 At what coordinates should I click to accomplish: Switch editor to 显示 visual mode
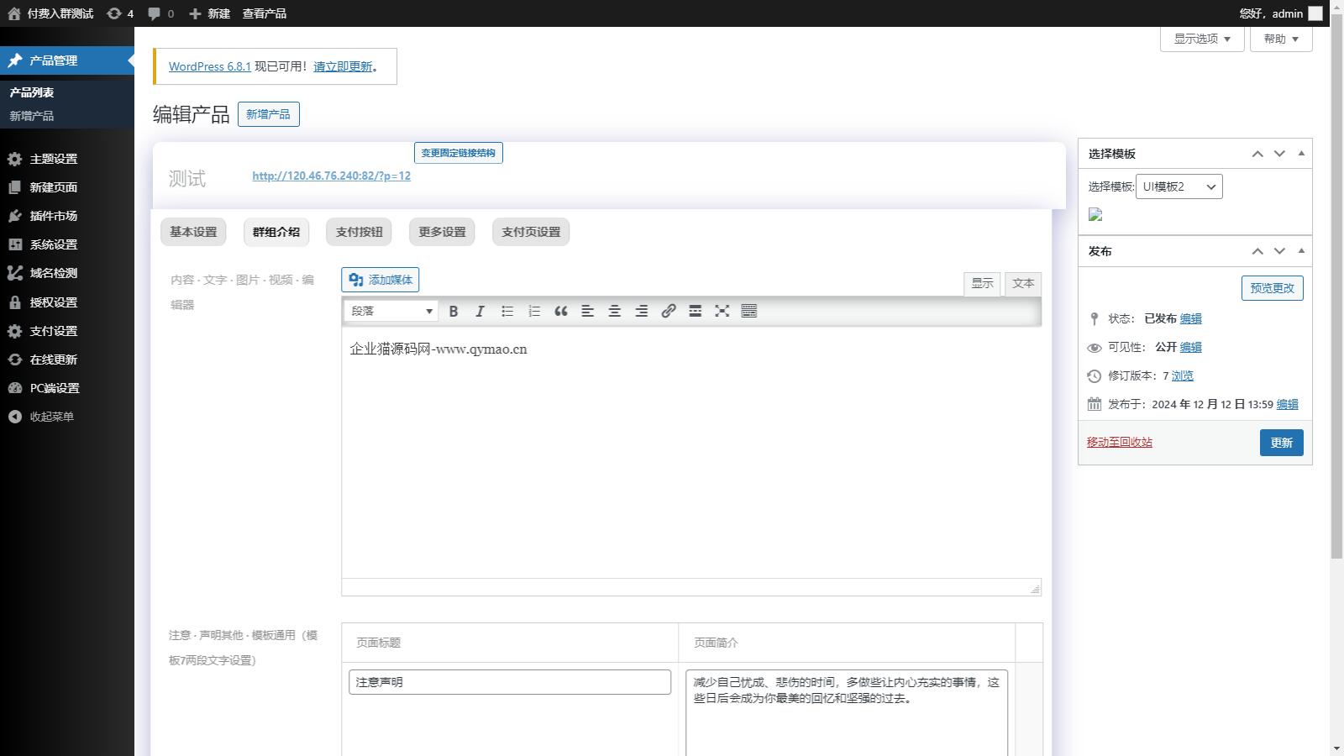[982, 284]
